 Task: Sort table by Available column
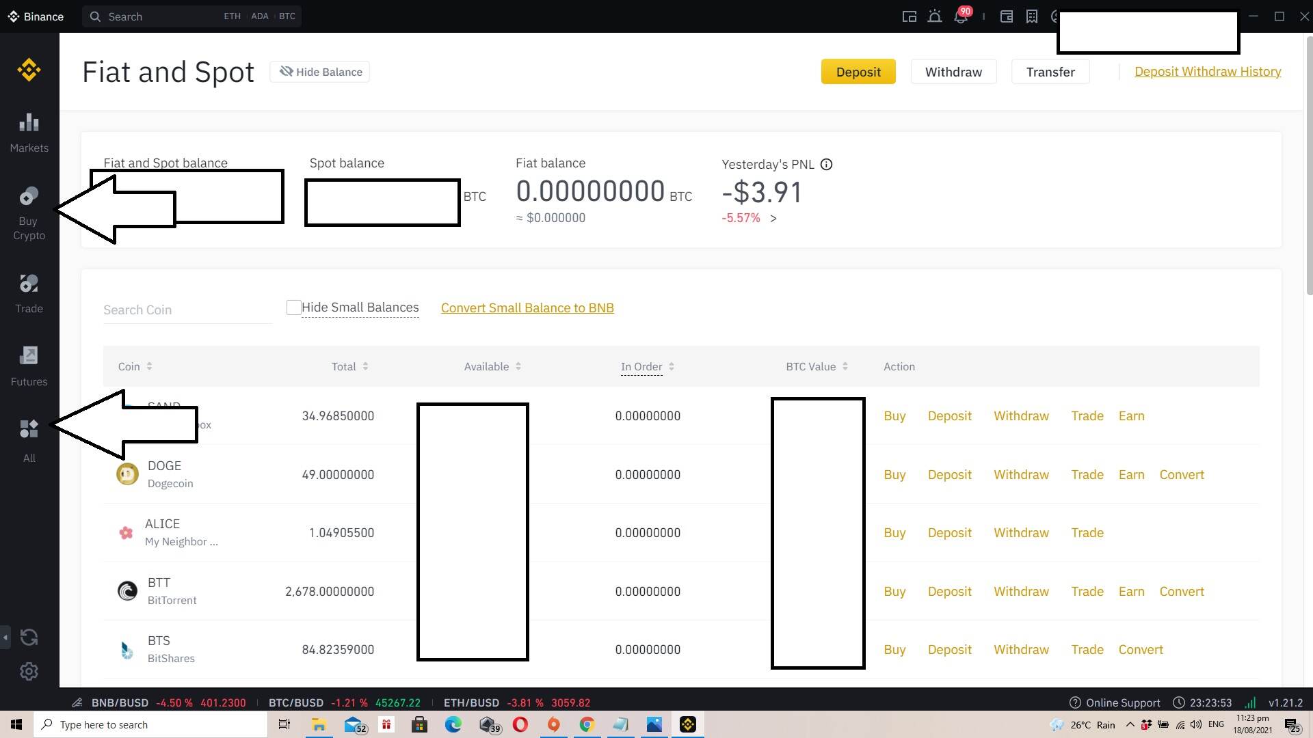click(492, 367)
